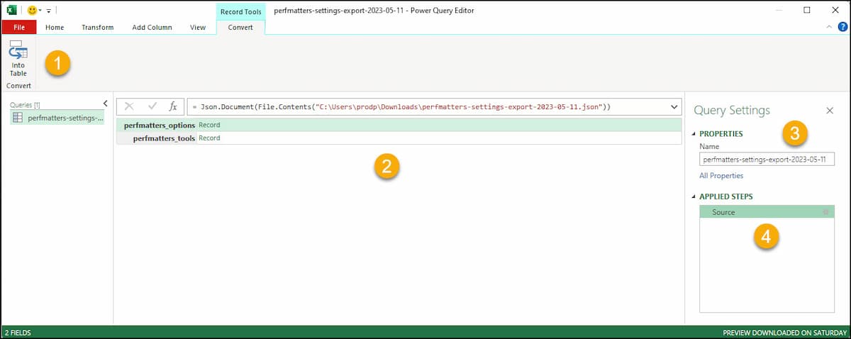Switch to the Transform ribbon tab
The height and width of the screenshot is (339, 851).
(x=97, y=27)
